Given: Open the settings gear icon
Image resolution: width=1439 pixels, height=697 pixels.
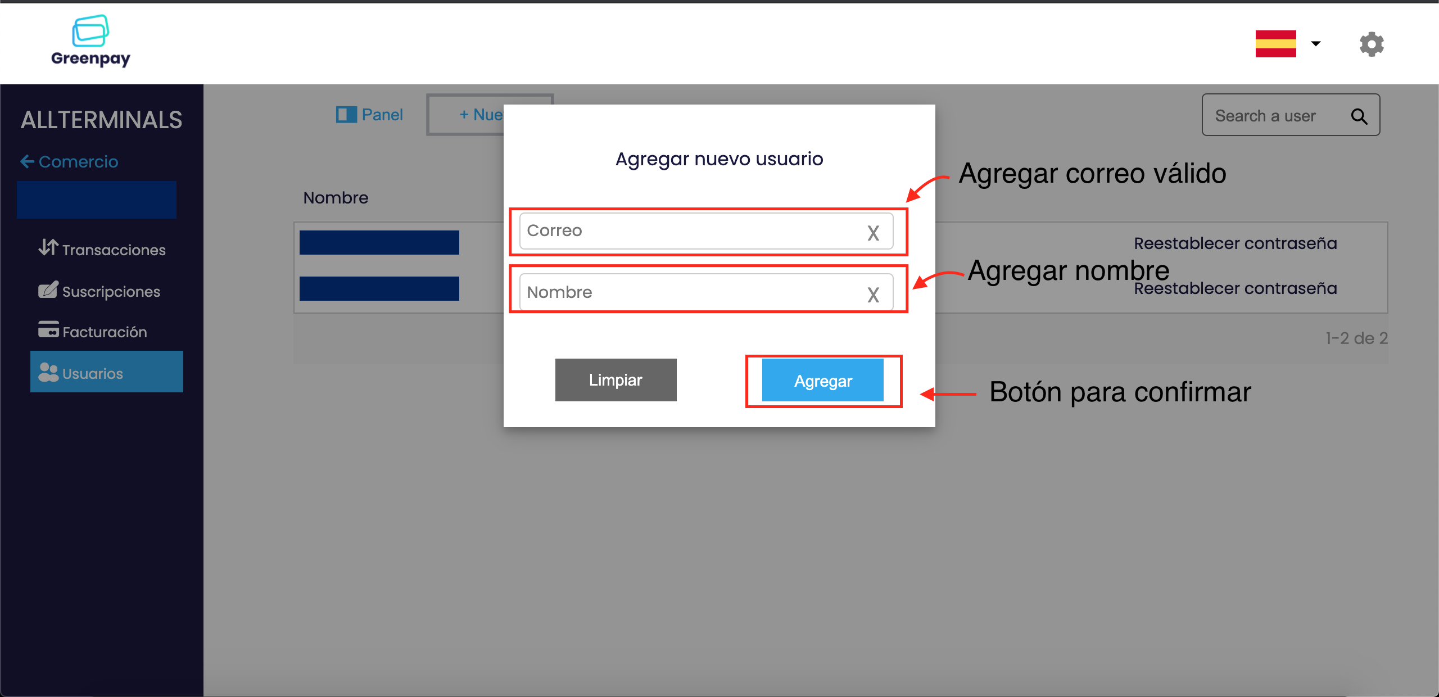Looking at the screenshot, I should click(x=1371, y=44).
